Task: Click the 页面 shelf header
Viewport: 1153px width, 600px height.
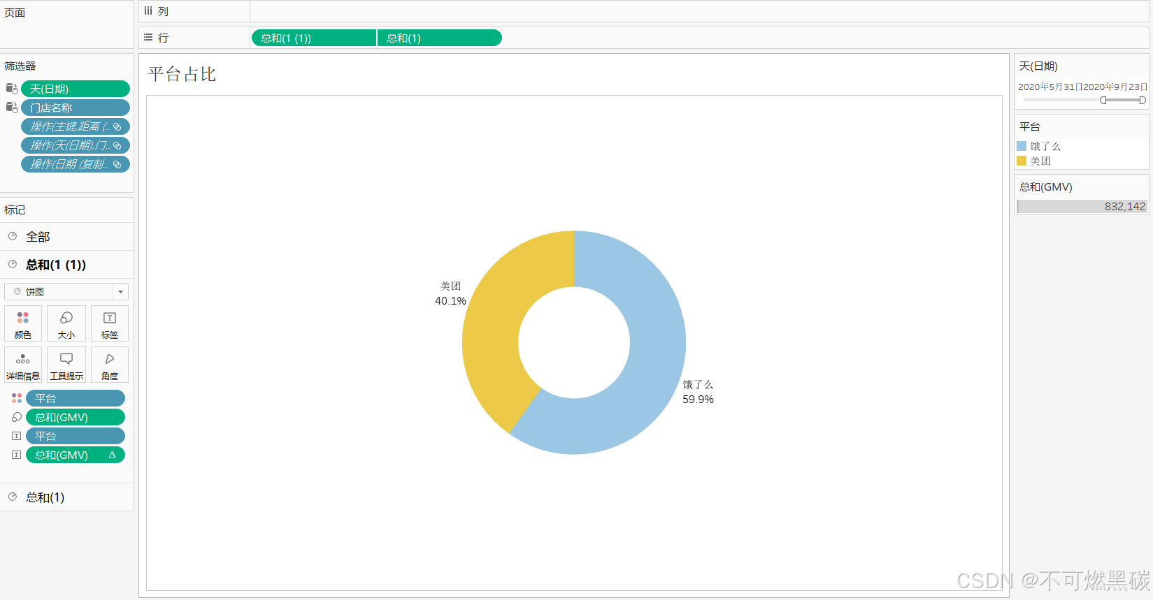Action: pyautogui.click(x=15, y=13)
